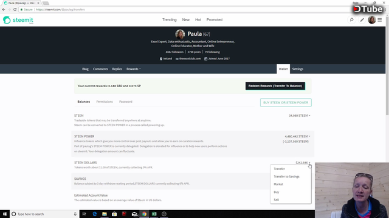389x218 pixels.
Task: View the 79 following list
Action: (212, 52)
